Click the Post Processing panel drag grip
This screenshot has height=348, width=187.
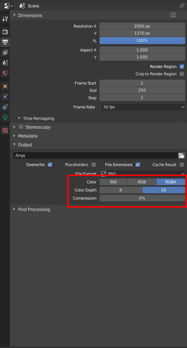(x=183, y=209)
